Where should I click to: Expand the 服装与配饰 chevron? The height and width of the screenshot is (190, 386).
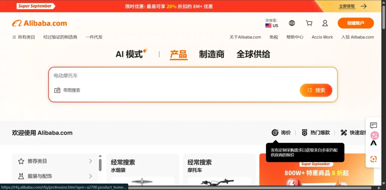pos(90,176)
